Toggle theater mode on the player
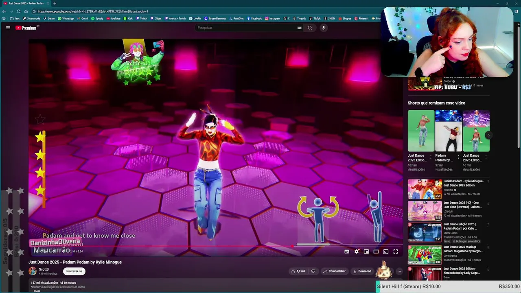 point(376,251)
